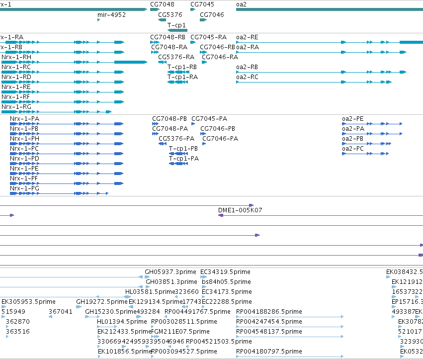The height and width of the screenshot is (359, 423).
Task: Select the CG7045 gene label
Action: pos(202,4)
